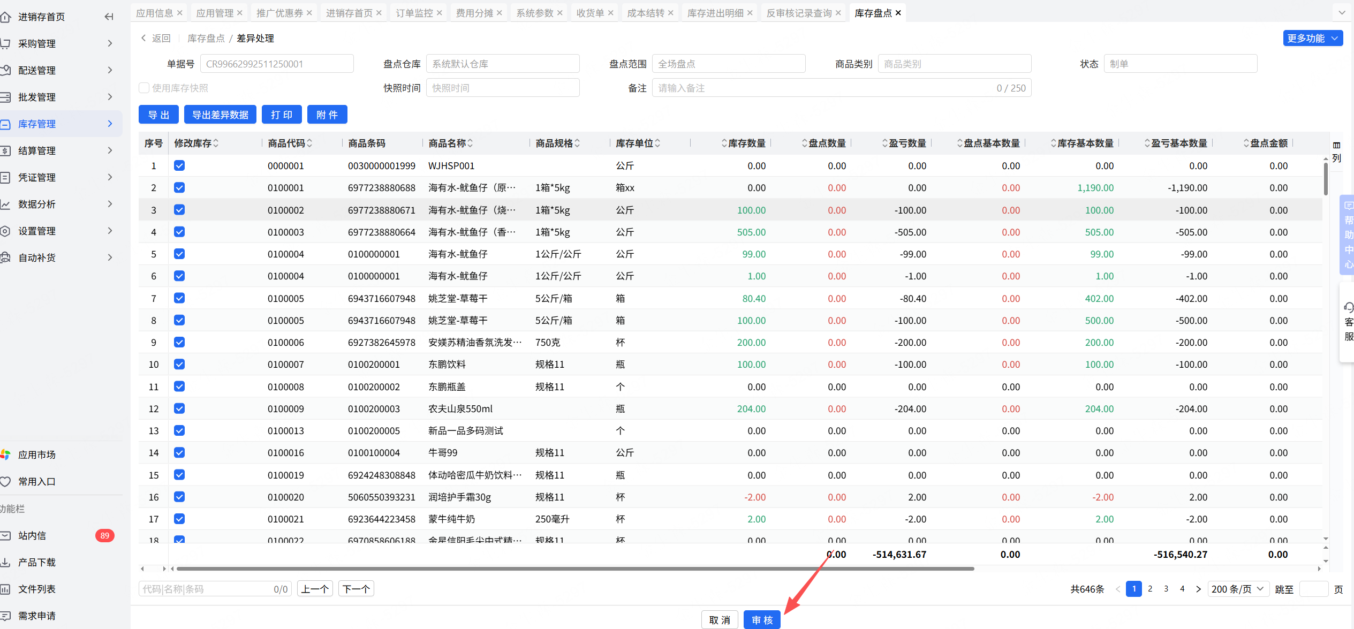Click the 产品下载 download icon

click(x=6, y=562)
